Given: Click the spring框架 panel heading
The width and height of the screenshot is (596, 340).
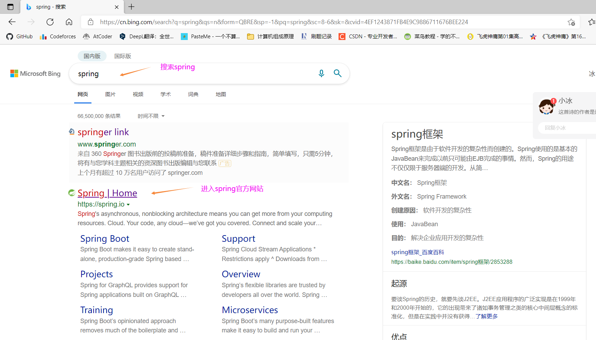Looking at the screenshot, I should tap(417, 134).
